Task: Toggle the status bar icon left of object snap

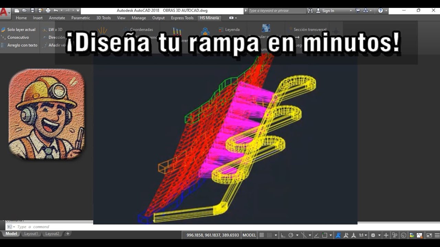Action: coord(316,235)
